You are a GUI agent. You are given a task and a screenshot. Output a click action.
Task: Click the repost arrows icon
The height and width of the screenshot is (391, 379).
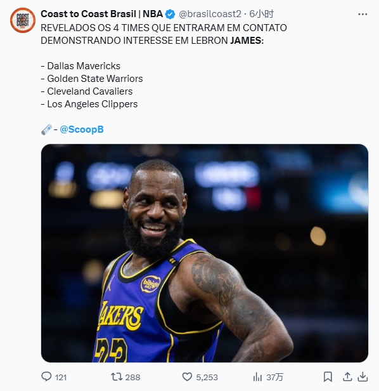(116, 376)
